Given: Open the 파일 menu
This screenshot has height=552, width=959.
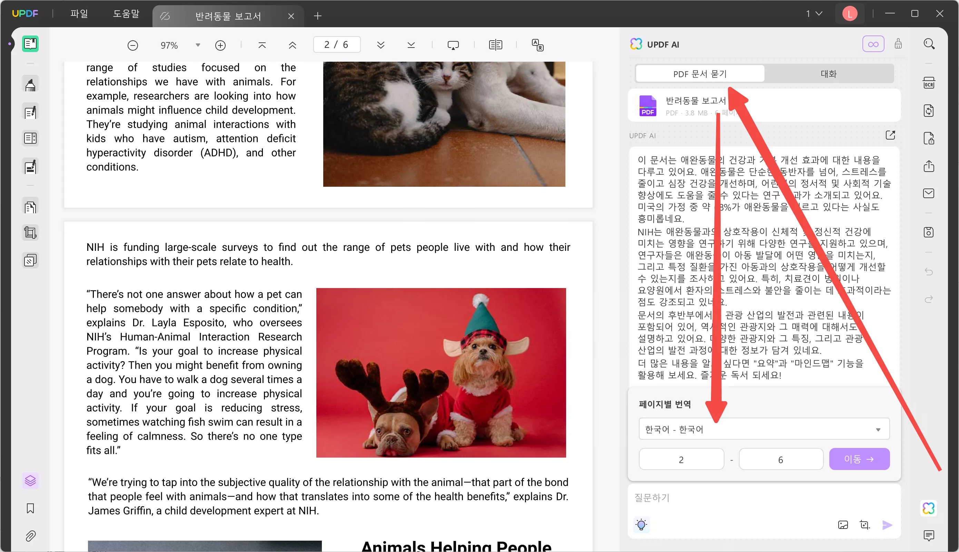Looking at the screenshot, I should 79,14.
